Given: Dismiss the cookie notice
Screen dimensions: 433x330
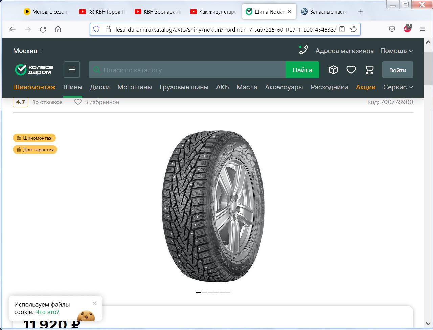Looking at the screenshot, I should (94, 303).
